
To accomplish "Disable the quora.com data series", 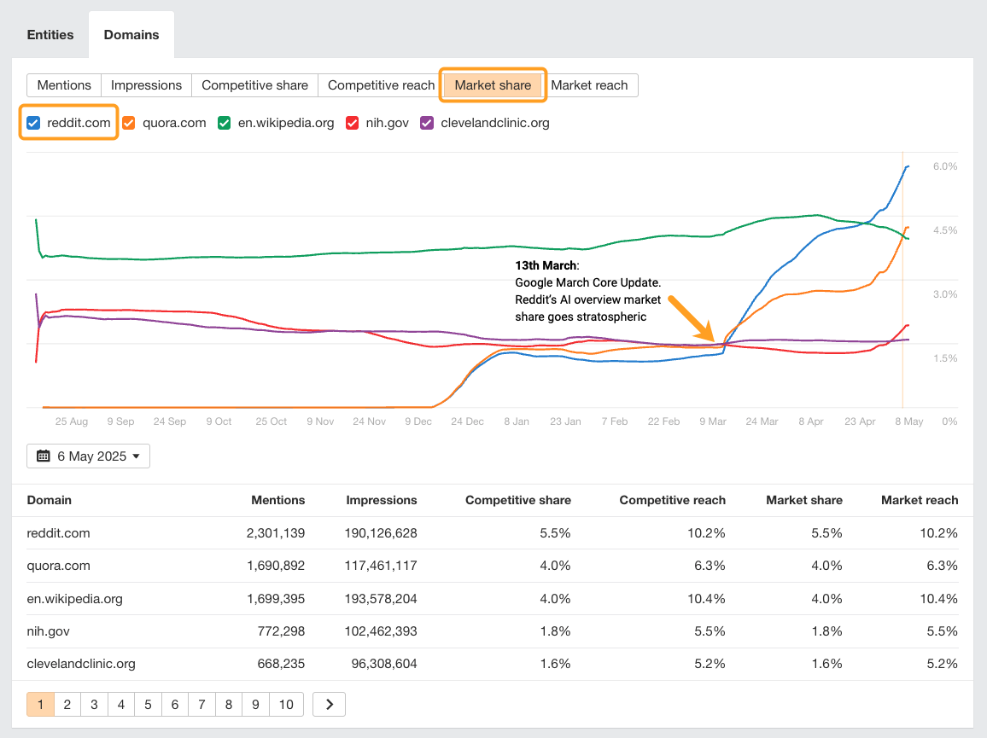I will click(x=128, y=123).
